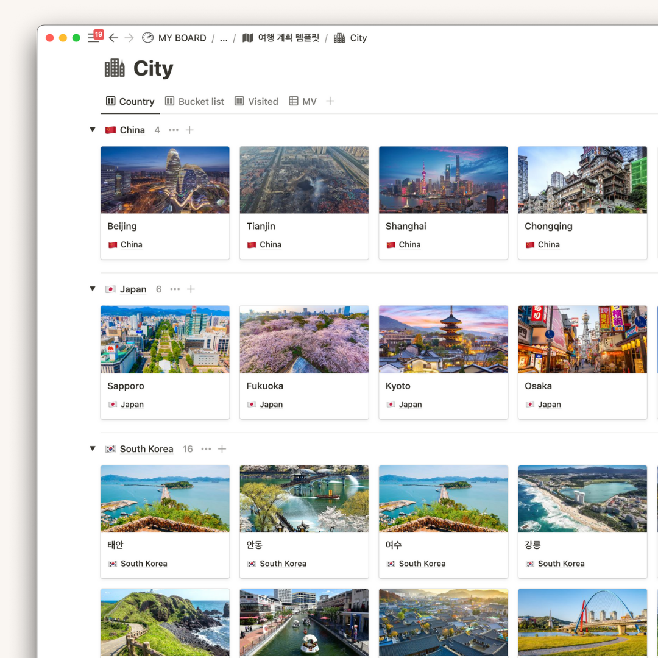The width and height of the screenshot is (658, 658).
Task: Open the 여수 card image
Action: coord(443,498)
